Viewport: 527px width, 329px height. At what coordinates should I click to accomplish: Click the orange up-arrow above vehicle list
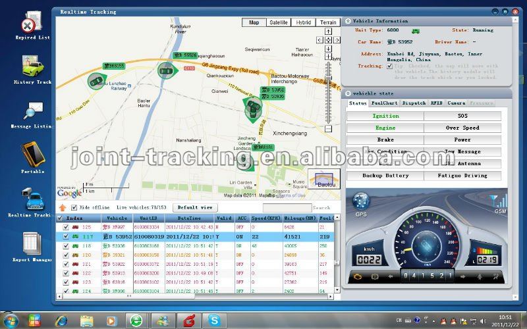coord(63,208)
